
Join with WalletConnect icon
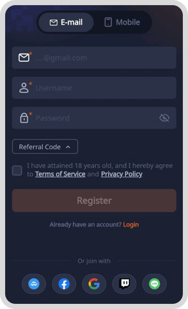[33, 284]
